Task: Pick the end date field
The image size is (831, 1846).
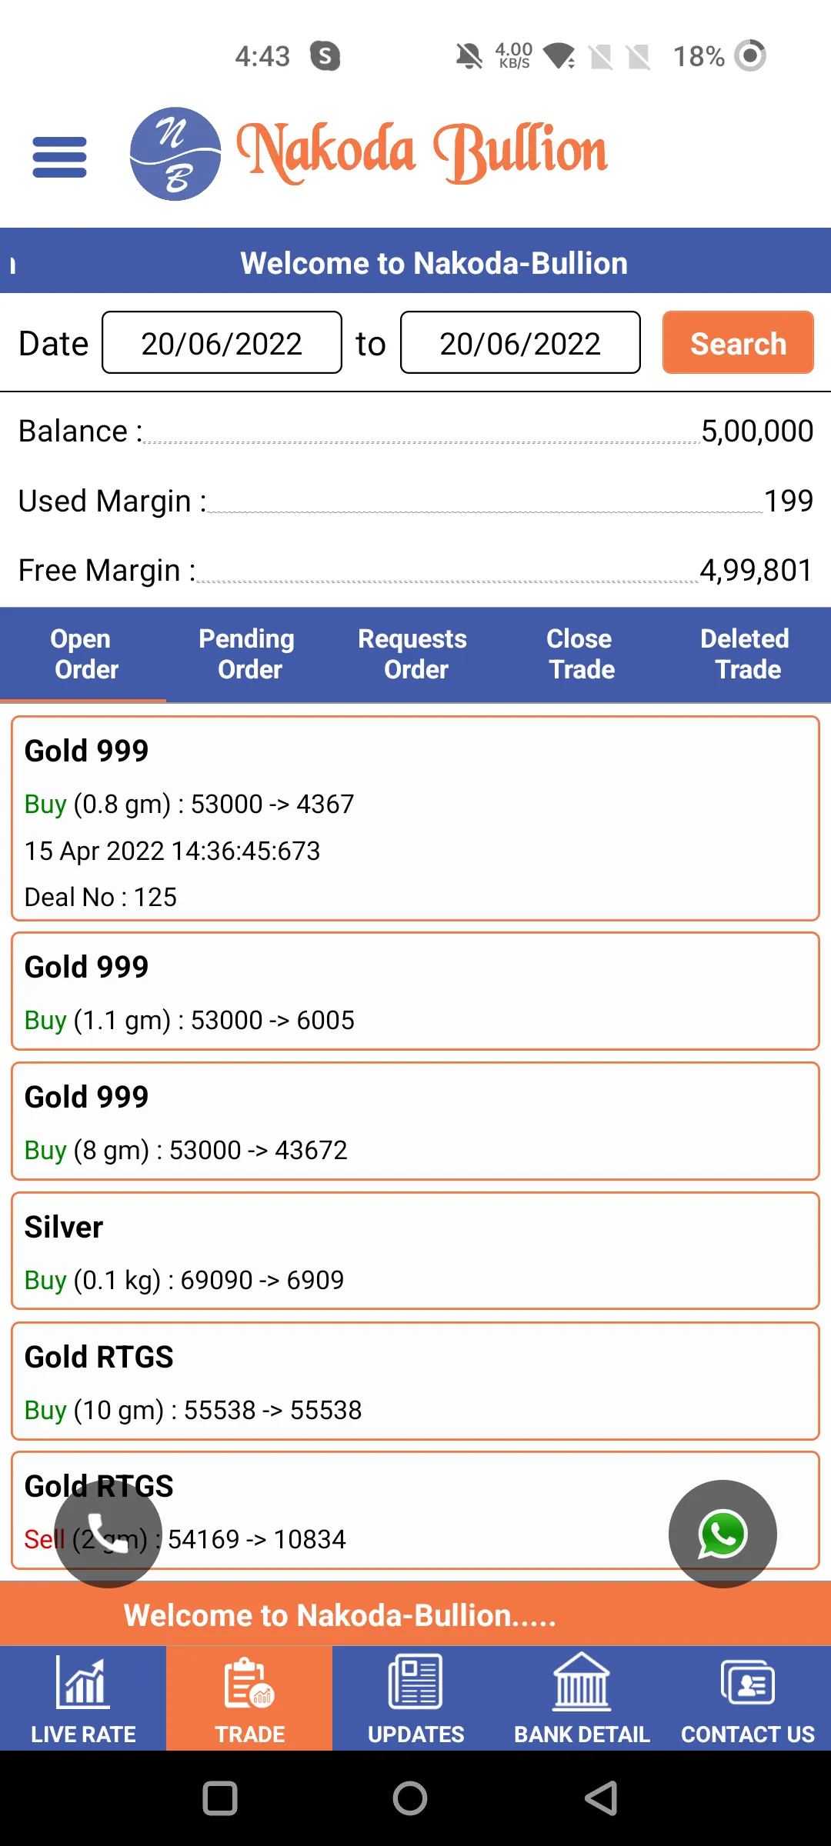Action: 520,342
